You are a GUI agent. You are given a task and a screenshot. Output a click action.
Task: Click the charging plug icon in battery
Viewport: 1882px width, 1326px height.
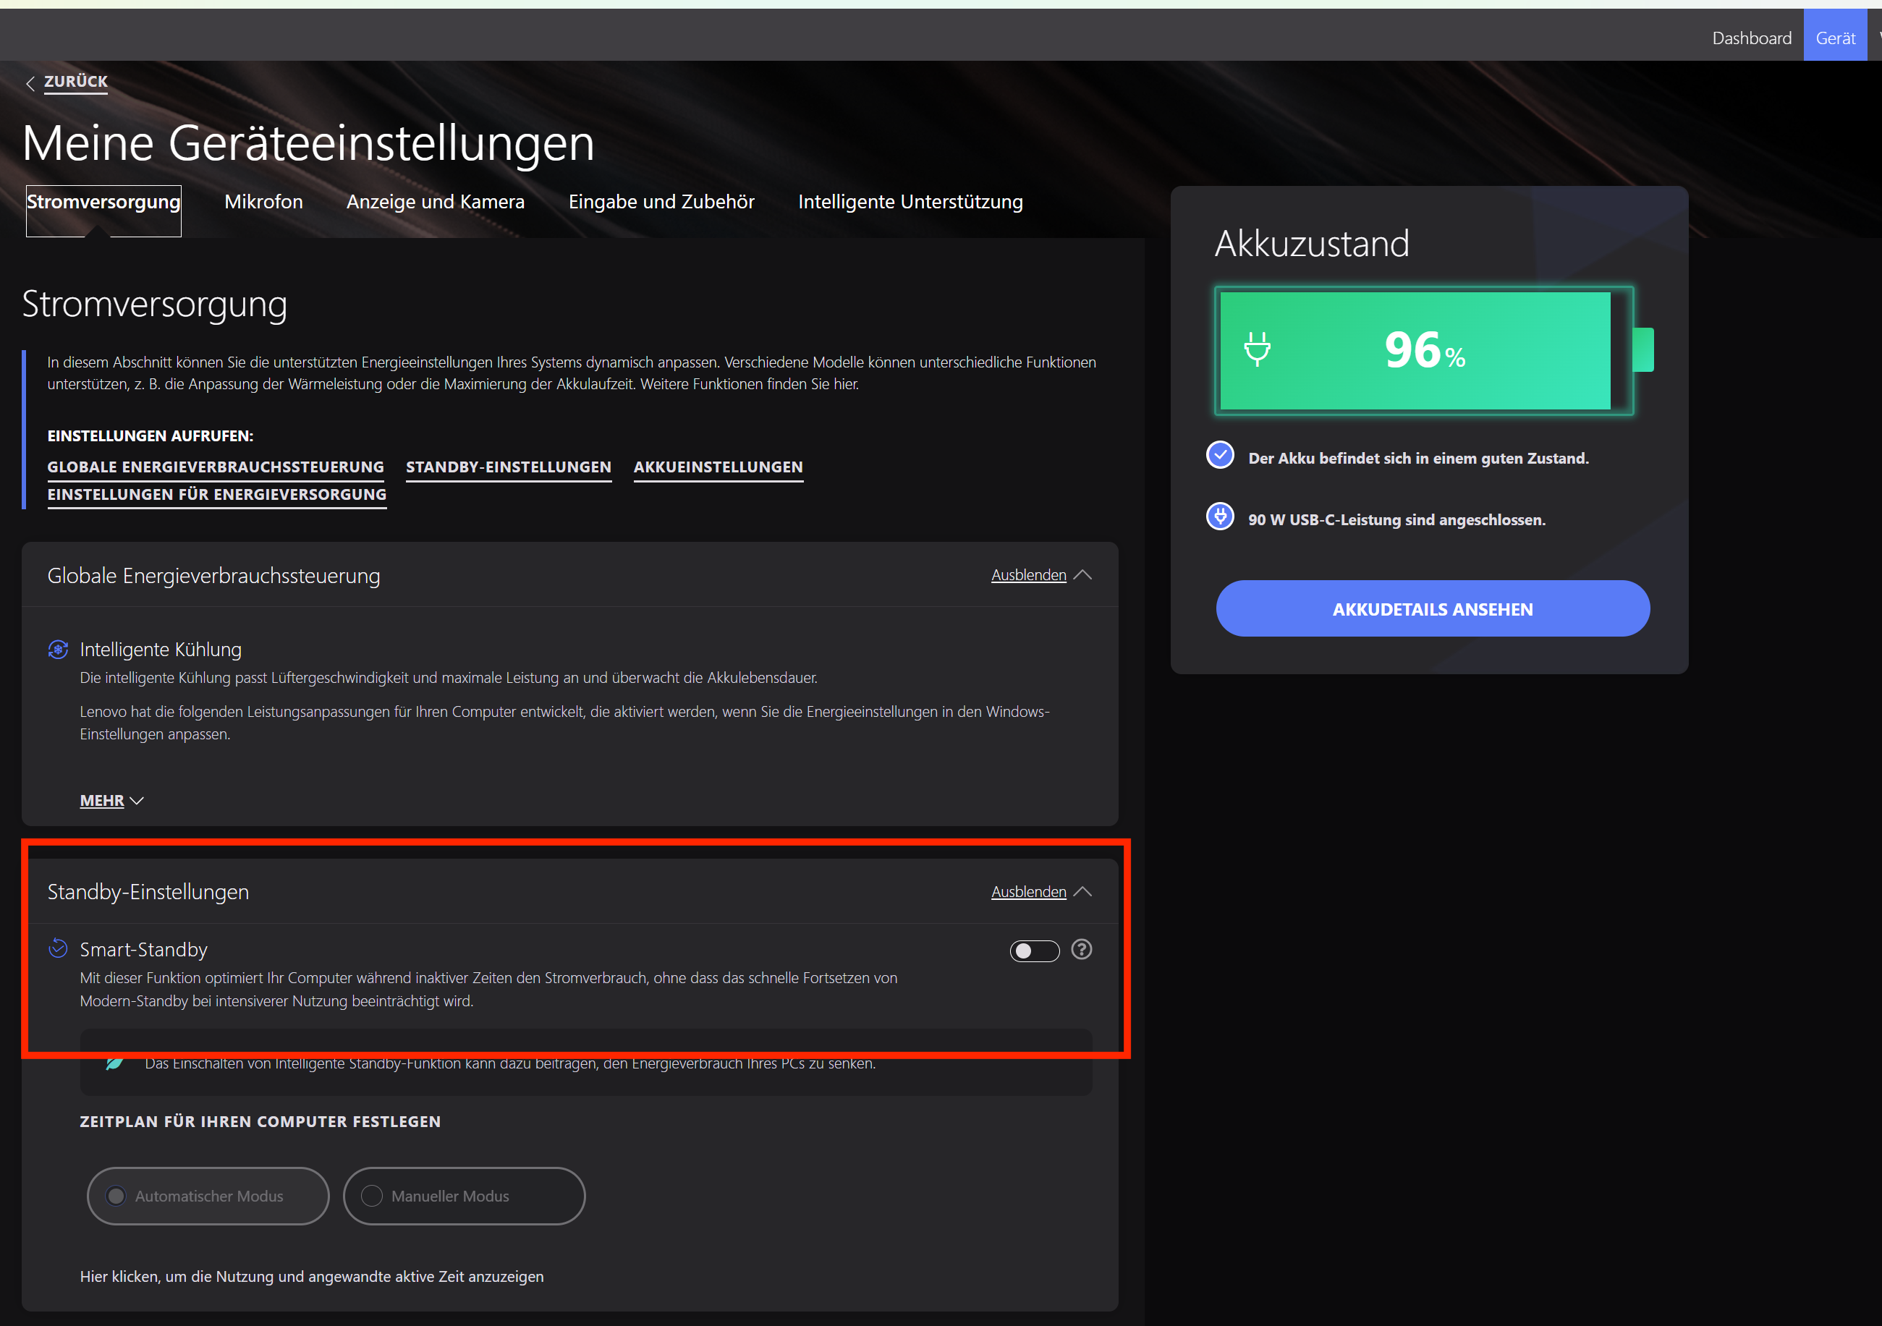coord(1257,349)
